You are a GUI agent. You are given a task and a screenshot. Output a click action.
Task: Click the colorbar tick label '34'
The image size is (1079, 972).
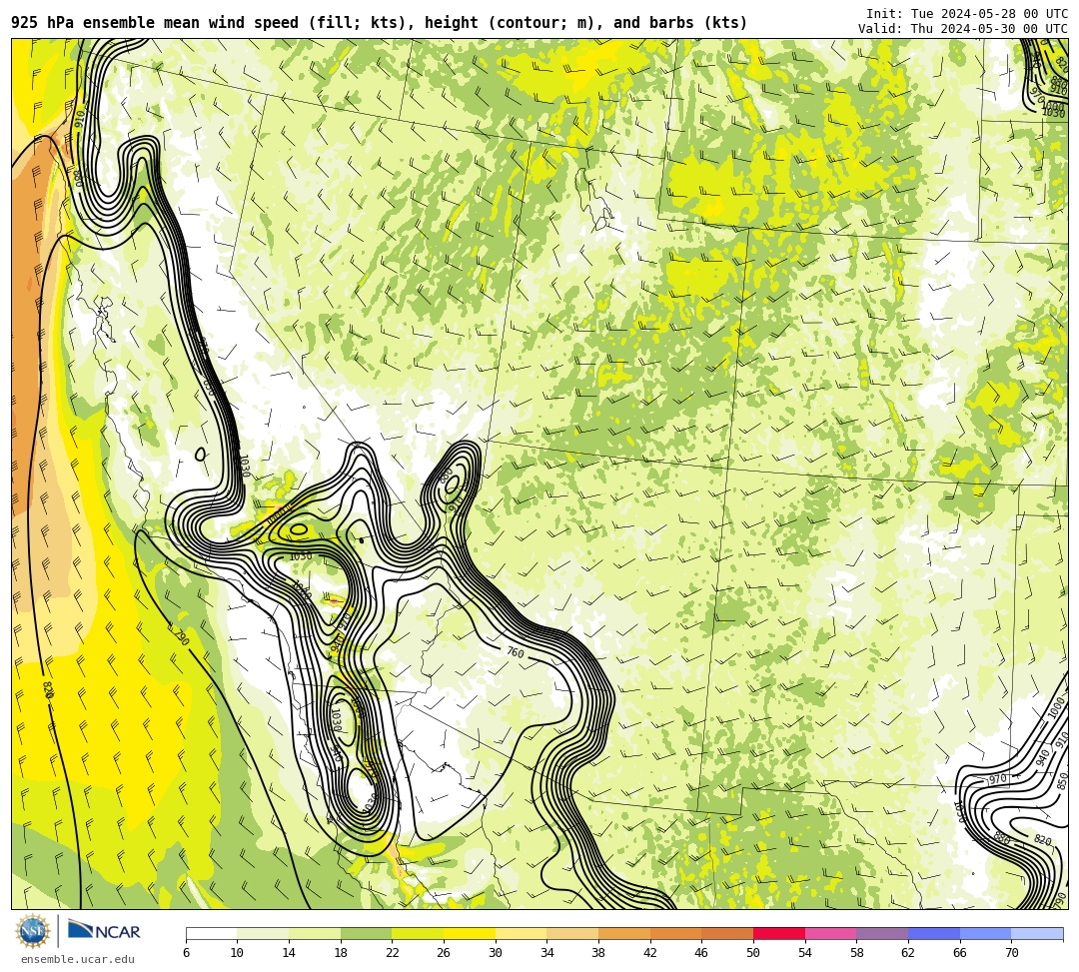[547, 953]
